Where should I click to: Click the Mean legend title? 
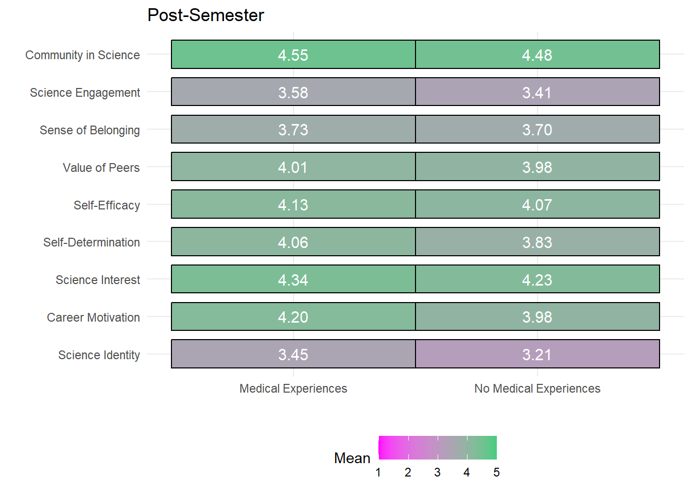point(352,458)
